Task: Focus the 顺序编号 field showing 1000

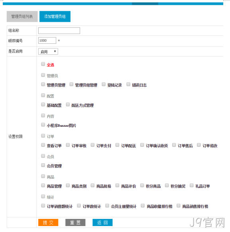Action: pos(47,41)
